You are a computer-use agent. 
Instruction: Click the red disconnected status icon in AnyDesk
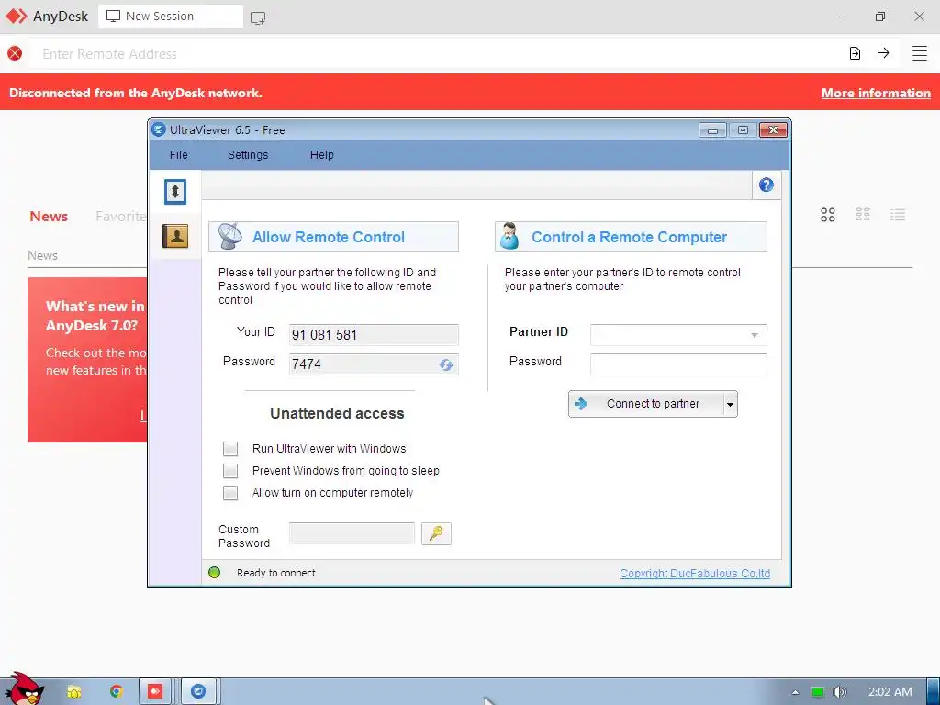point(15,53)
